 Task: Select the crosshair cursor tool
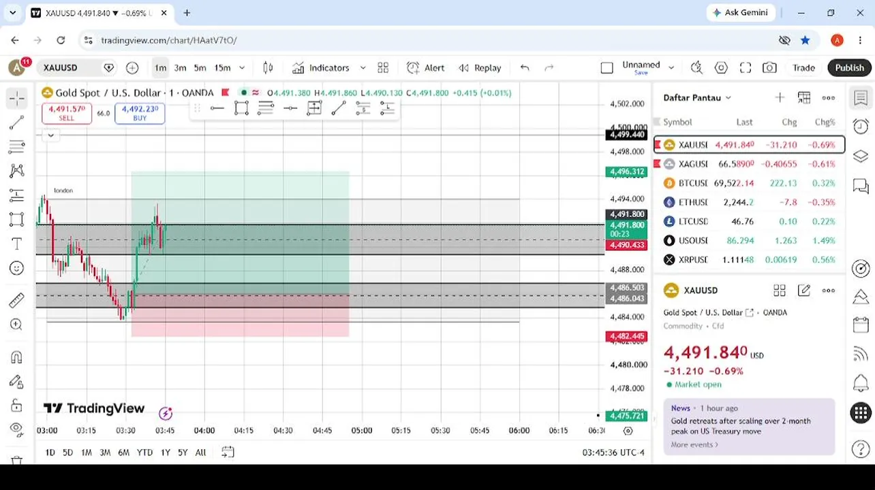click(17, 99)
